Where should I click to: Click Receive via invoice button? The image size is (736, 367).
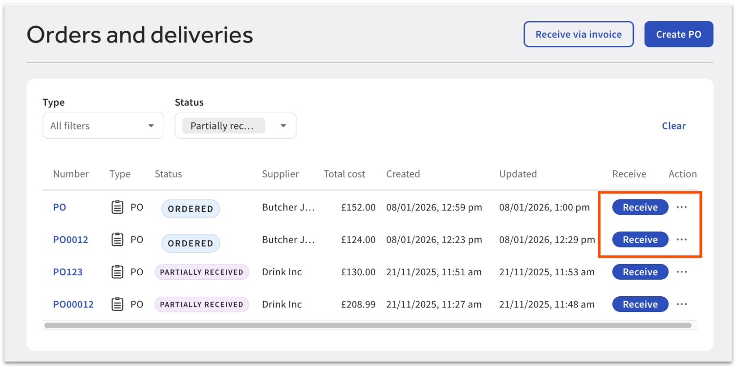pos(578,34)
